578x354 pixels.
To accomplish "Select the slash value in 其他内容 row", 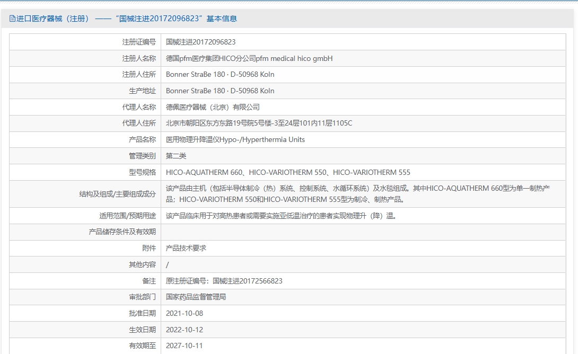I will [168, 264].
